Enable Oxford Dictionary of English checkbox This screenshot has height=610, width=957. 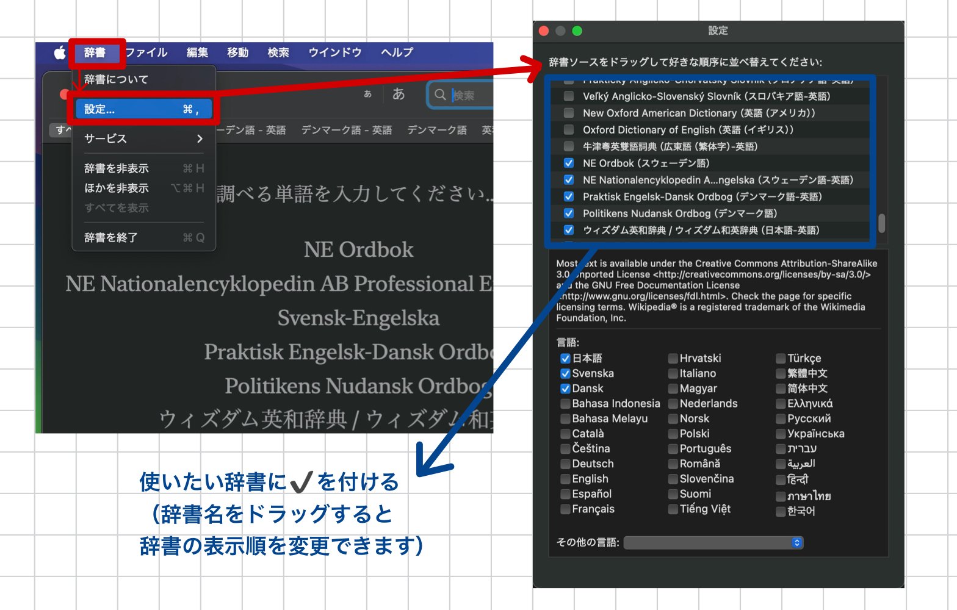(569, 130)
